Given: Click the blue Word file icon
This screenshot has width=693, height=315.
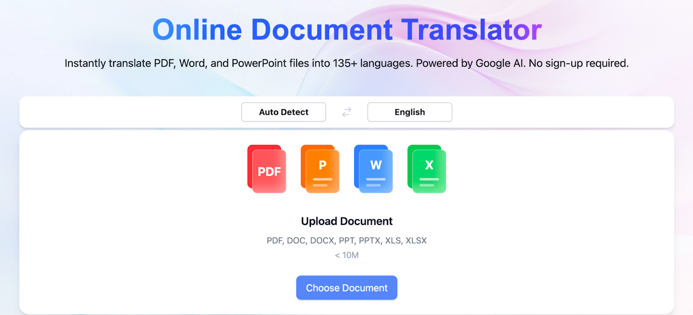Looking at the screenshot, I should pos(373,169).
